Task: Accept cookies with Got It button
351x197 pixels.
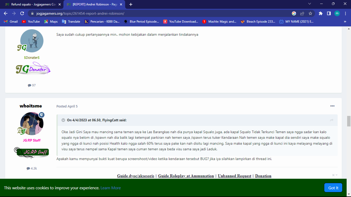Action: pos(333,188)
